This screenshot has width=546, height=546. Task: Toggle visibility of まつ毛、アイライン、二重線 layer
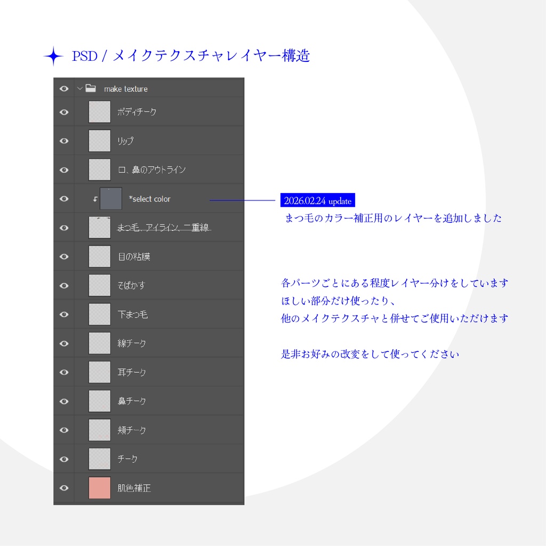64,228
